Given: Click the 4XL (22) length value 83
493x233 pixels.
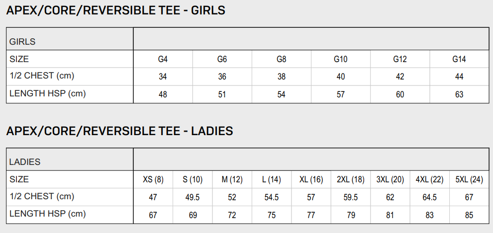Looking at the screenshot, I should (x=429, y=215).
